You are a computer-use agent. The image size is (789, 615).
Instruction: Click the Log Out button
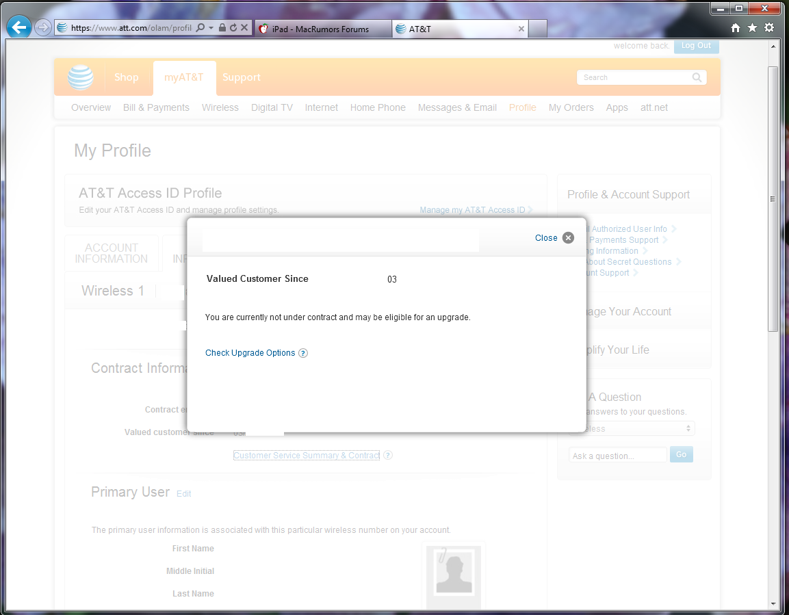coord(697,46)
